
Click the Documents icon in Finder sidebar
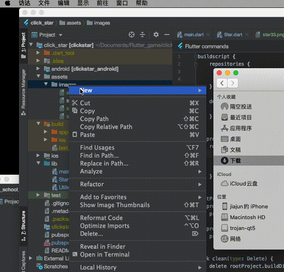(x=224, y=150)
